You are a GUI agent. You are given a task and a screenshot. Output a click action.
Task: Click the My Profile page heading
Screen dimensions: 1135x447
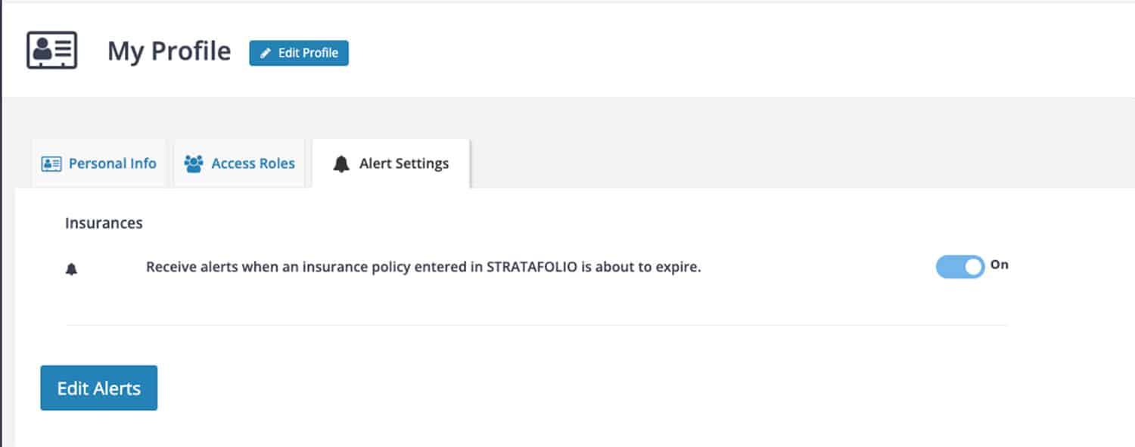click(x=169, y=51)
